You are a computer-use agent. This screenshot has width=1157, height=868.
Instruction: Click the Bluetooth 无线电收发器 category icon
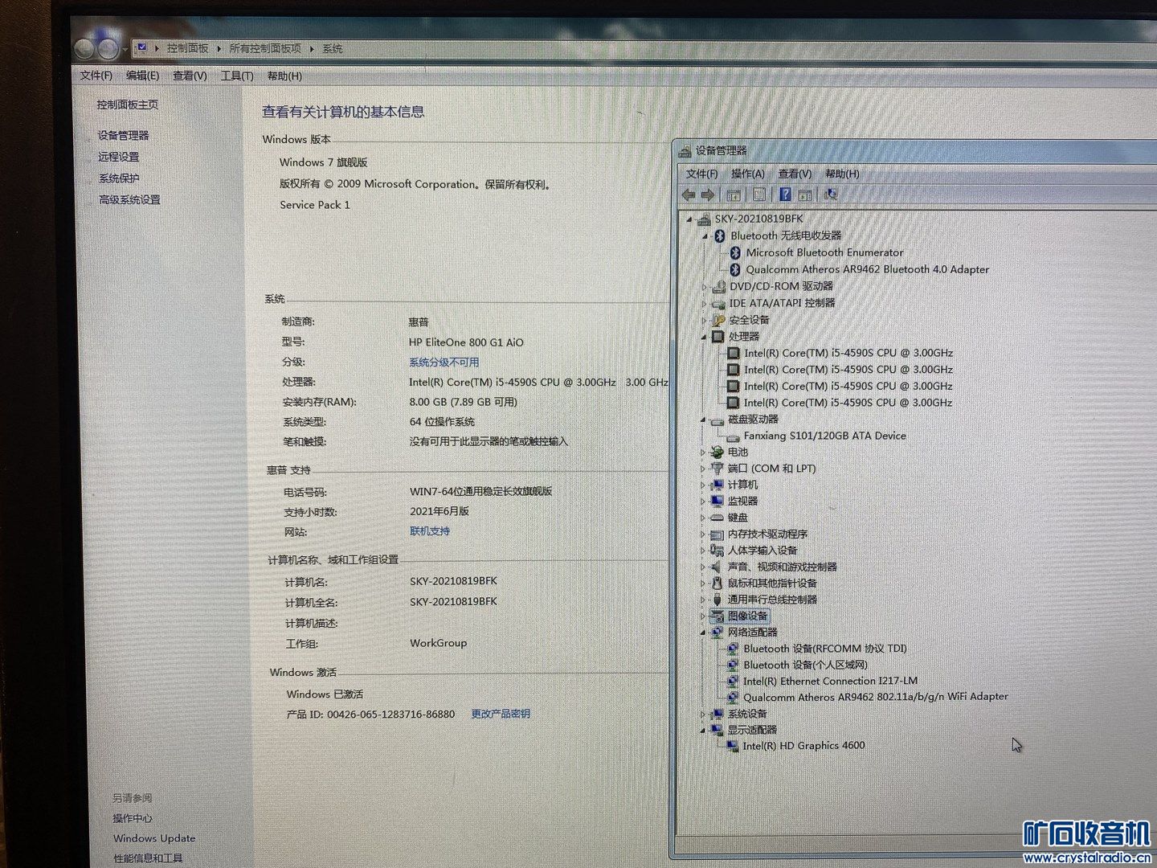(x=720, y=235)
